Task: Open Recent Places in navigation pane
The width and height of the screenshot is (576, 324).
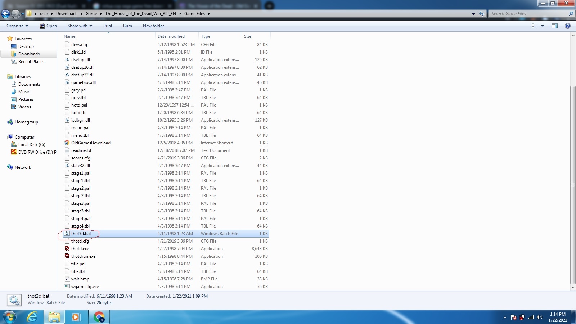Action: [31, 61]
